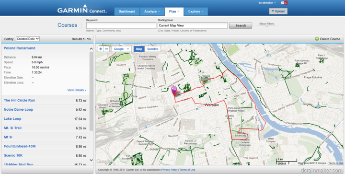The image size is (345, 174).
Task: Select the Lake Loop course
Action: coord(12,118)
